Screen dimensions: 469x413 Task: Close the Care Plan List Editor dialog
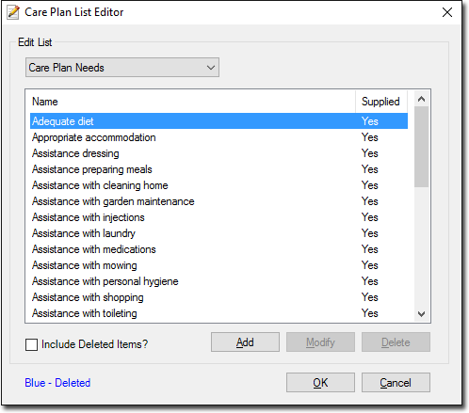click(x=446, y=12)
